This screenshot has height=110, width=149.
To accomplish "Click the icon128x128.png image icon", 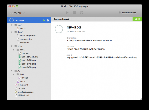I will pyautogui.click(x=20, y=57).
